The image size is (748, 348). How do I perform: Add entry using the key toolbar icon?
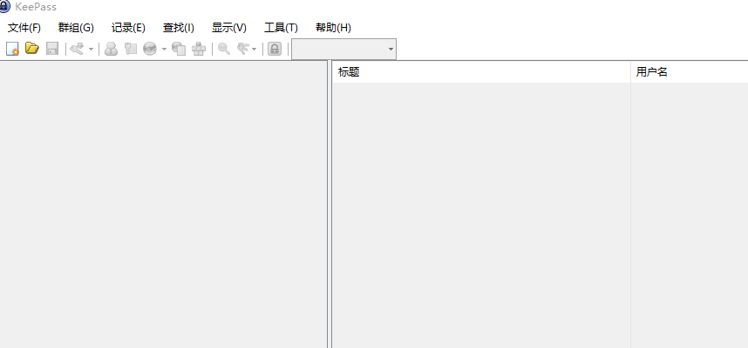77,49
